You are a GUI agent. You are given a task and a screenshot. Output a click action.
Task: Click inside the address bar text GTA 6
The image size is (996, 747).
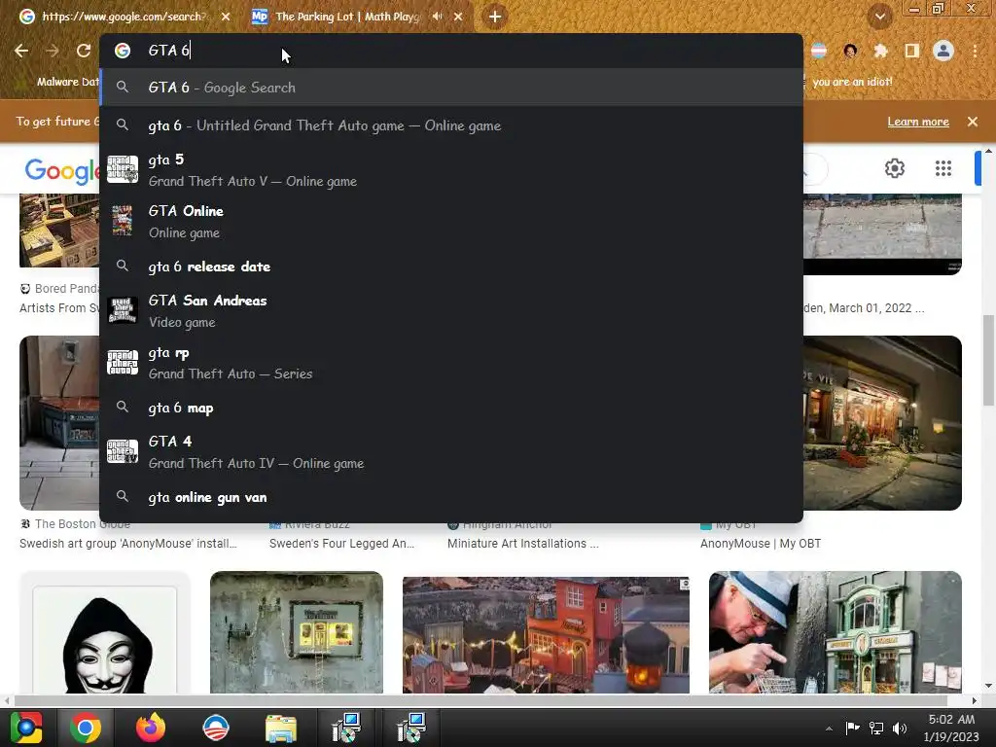pyautogui.click(x=168, y=51)
